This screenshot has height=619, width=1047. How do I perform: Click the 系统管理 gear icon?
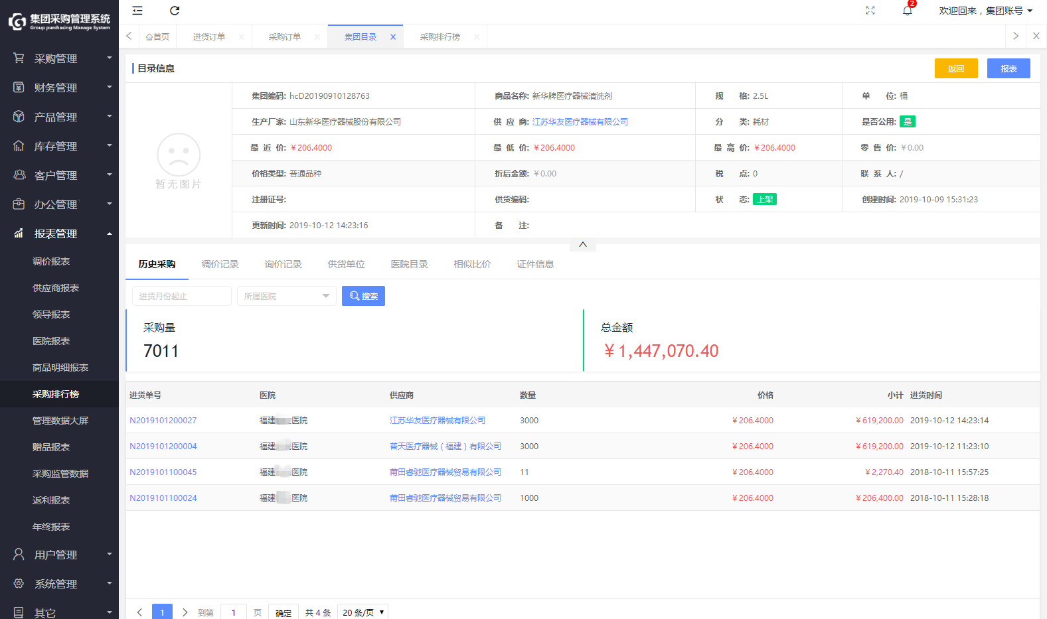pyautogui.click(x=19, y=584)
